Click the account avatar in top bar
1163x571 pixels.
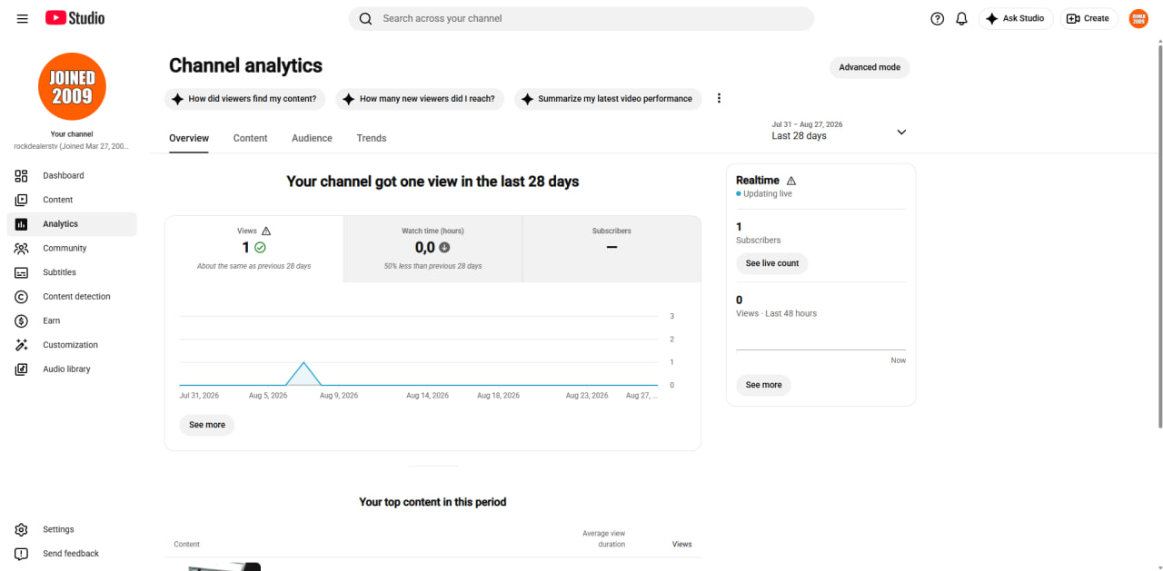point(1138,18)
